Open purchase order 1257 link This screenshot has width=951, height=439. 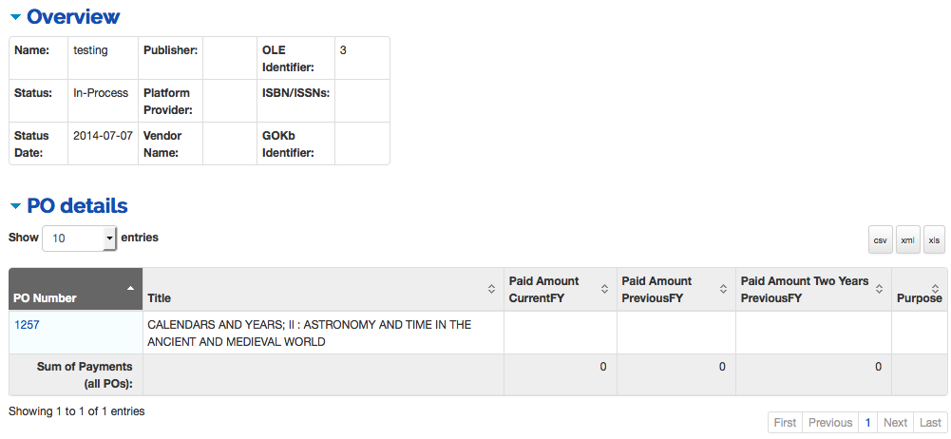27,325
